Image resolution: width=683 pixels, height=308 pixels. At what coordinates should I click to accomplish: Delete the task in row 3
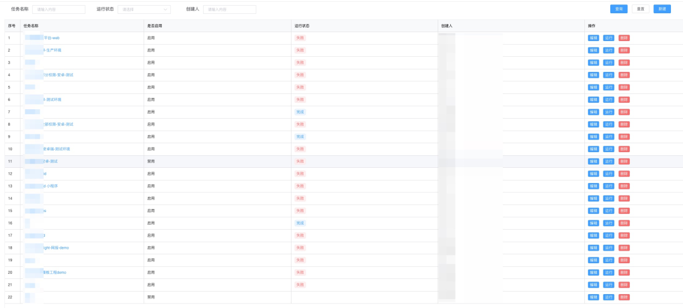[x=624, y=62]
